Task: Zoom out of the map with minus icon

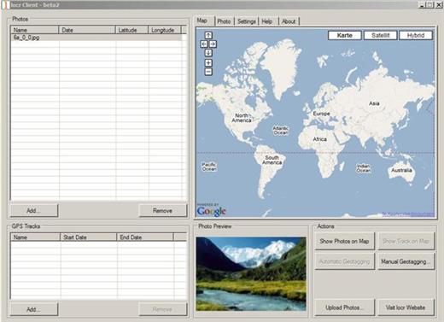Action: pos(208,72)
